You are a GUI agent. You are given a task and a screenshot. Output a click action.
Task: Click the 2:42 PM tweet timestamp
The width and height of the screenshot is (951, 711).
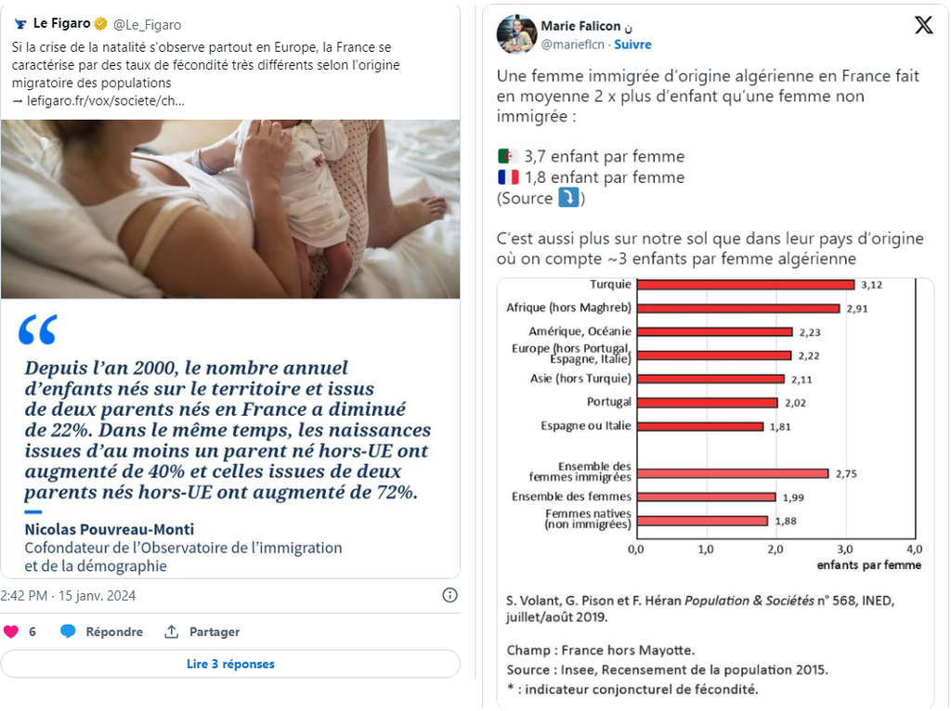coord(68,595)
